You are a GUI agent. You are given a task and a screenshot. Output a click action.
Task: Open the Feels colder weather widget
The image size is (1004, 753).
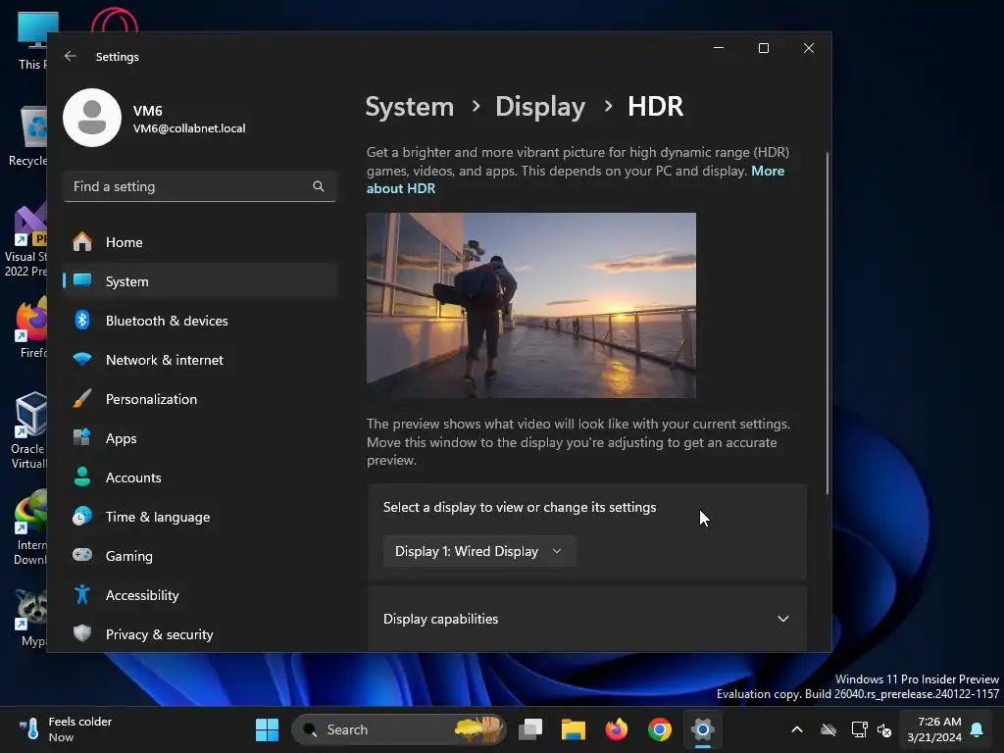64,729
